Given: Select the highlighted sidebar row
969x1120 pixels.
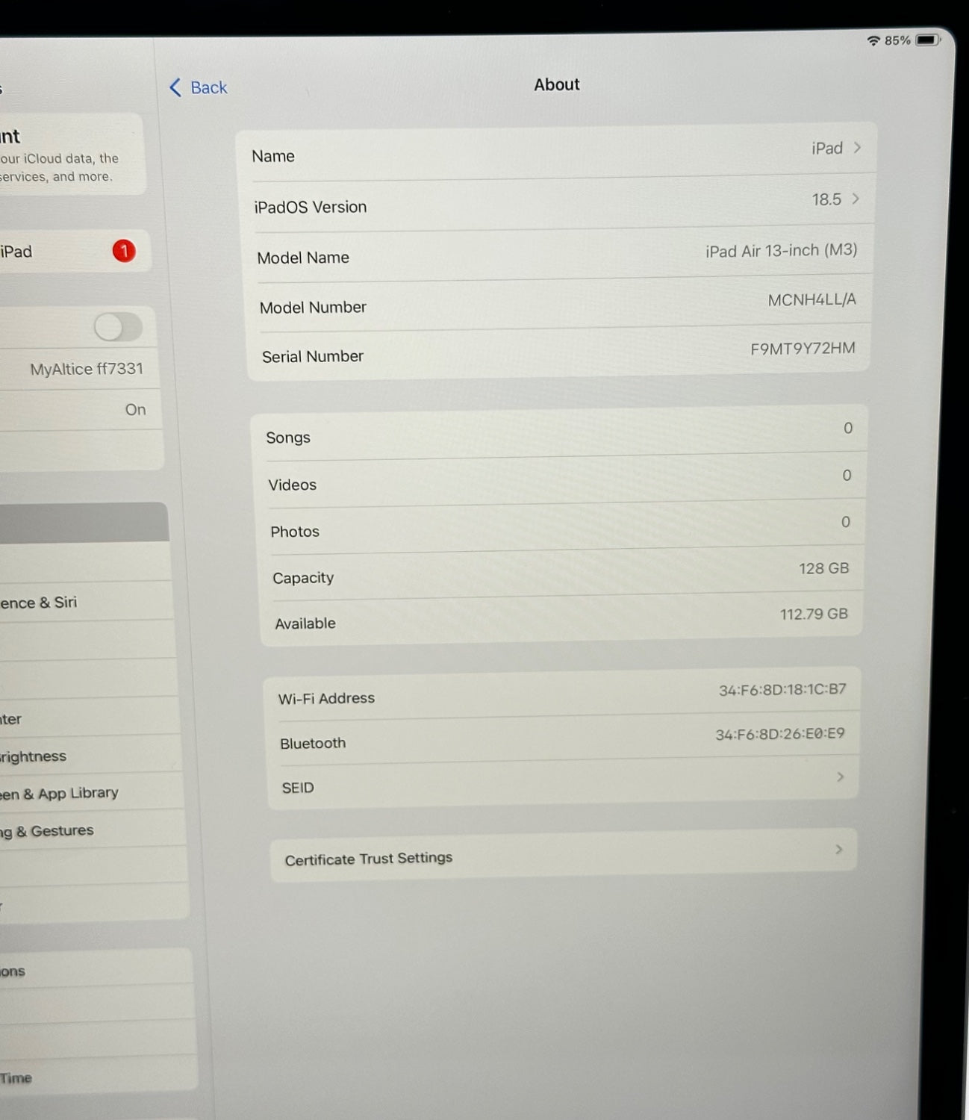Looking at the screenshot, I should [84, 522].
